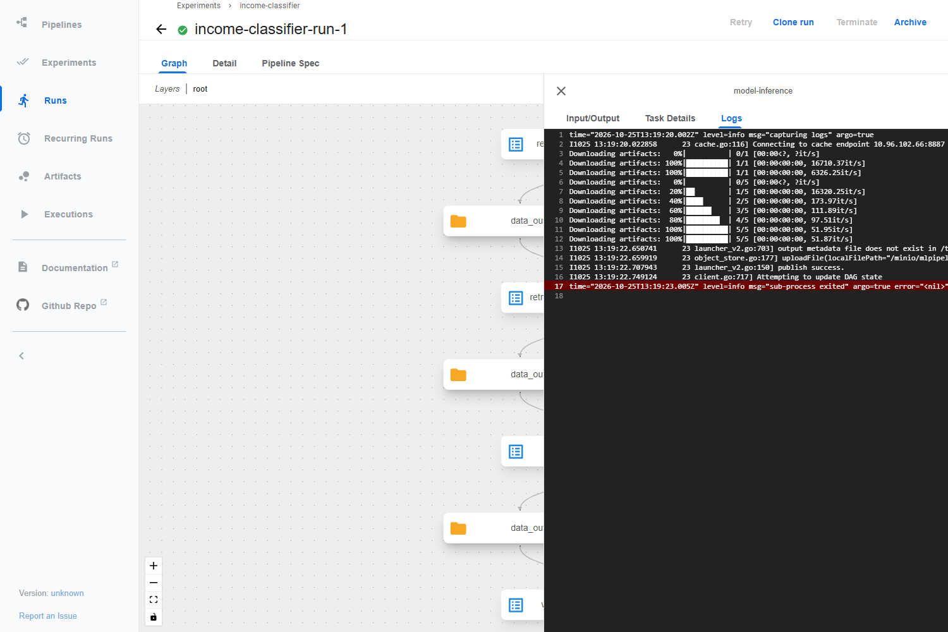This screenshot has width=948, height=632.
Task: Open the Pipelines page from sidebar icon
Action: pyautogui.click(x=22, y=23)
